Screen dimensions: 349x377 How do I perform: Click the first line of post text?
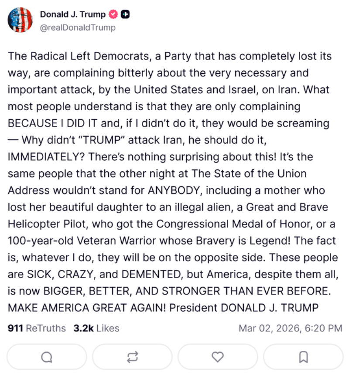[x=170, y=56]
